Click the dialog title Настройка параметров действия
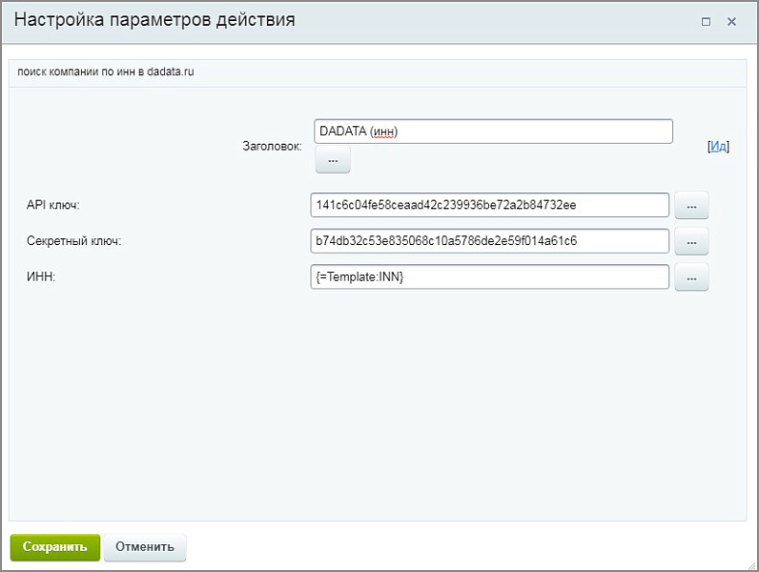This screenshot has height=572, width=759. point(154,20)
